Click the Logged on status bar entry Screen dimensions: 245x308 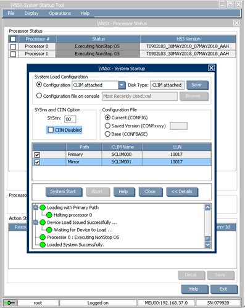click(x=98, y=303)
